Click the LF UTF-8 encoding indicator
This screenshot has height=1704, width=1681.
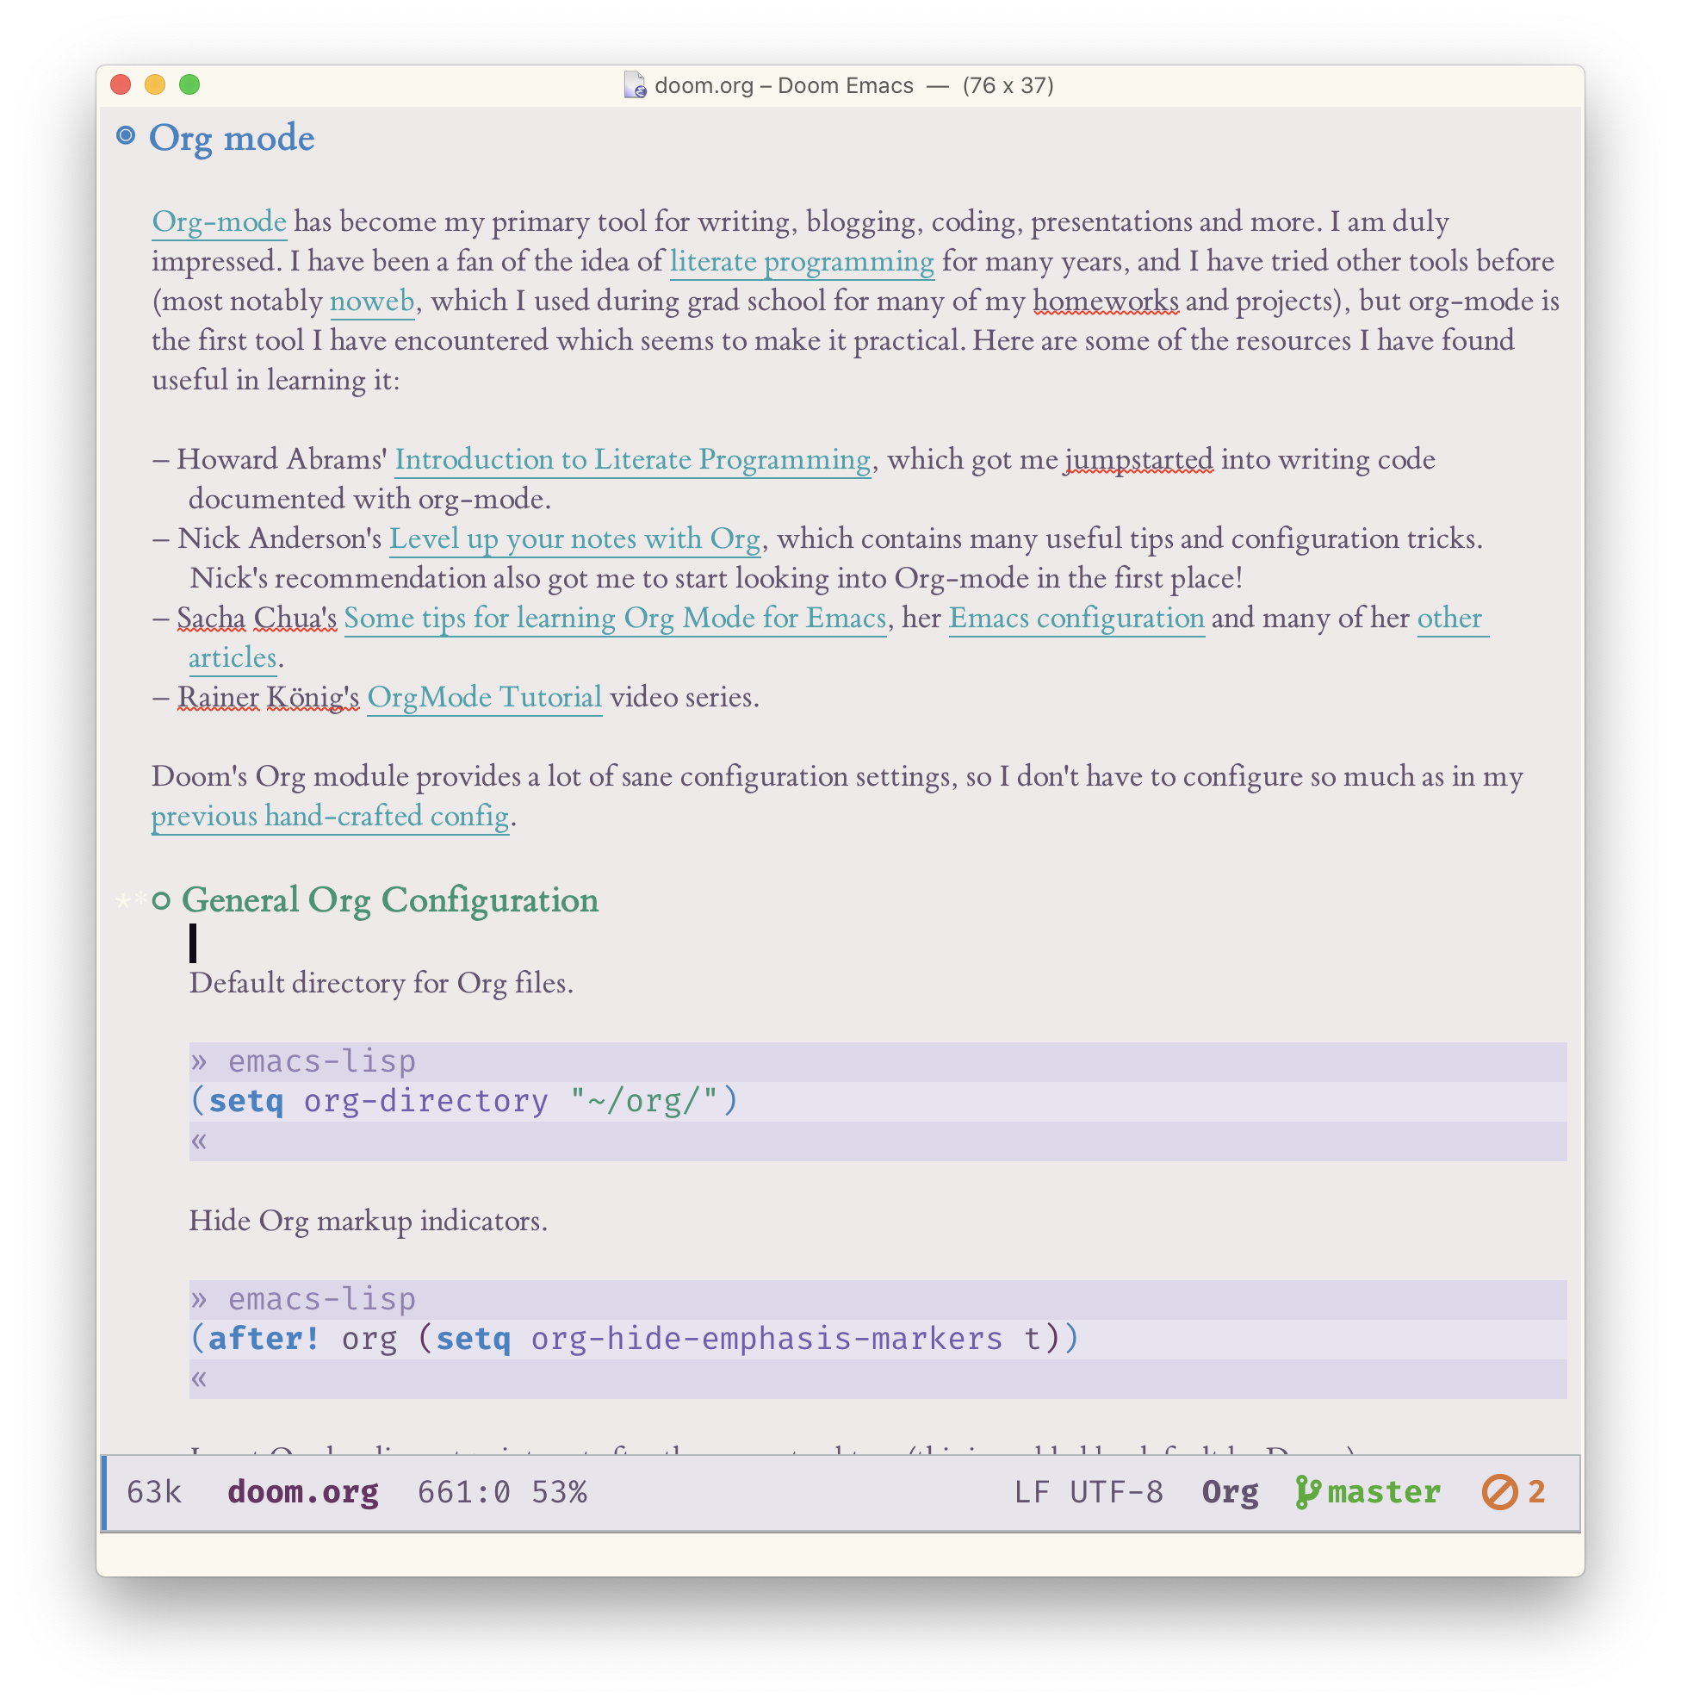(1088, 1492)
